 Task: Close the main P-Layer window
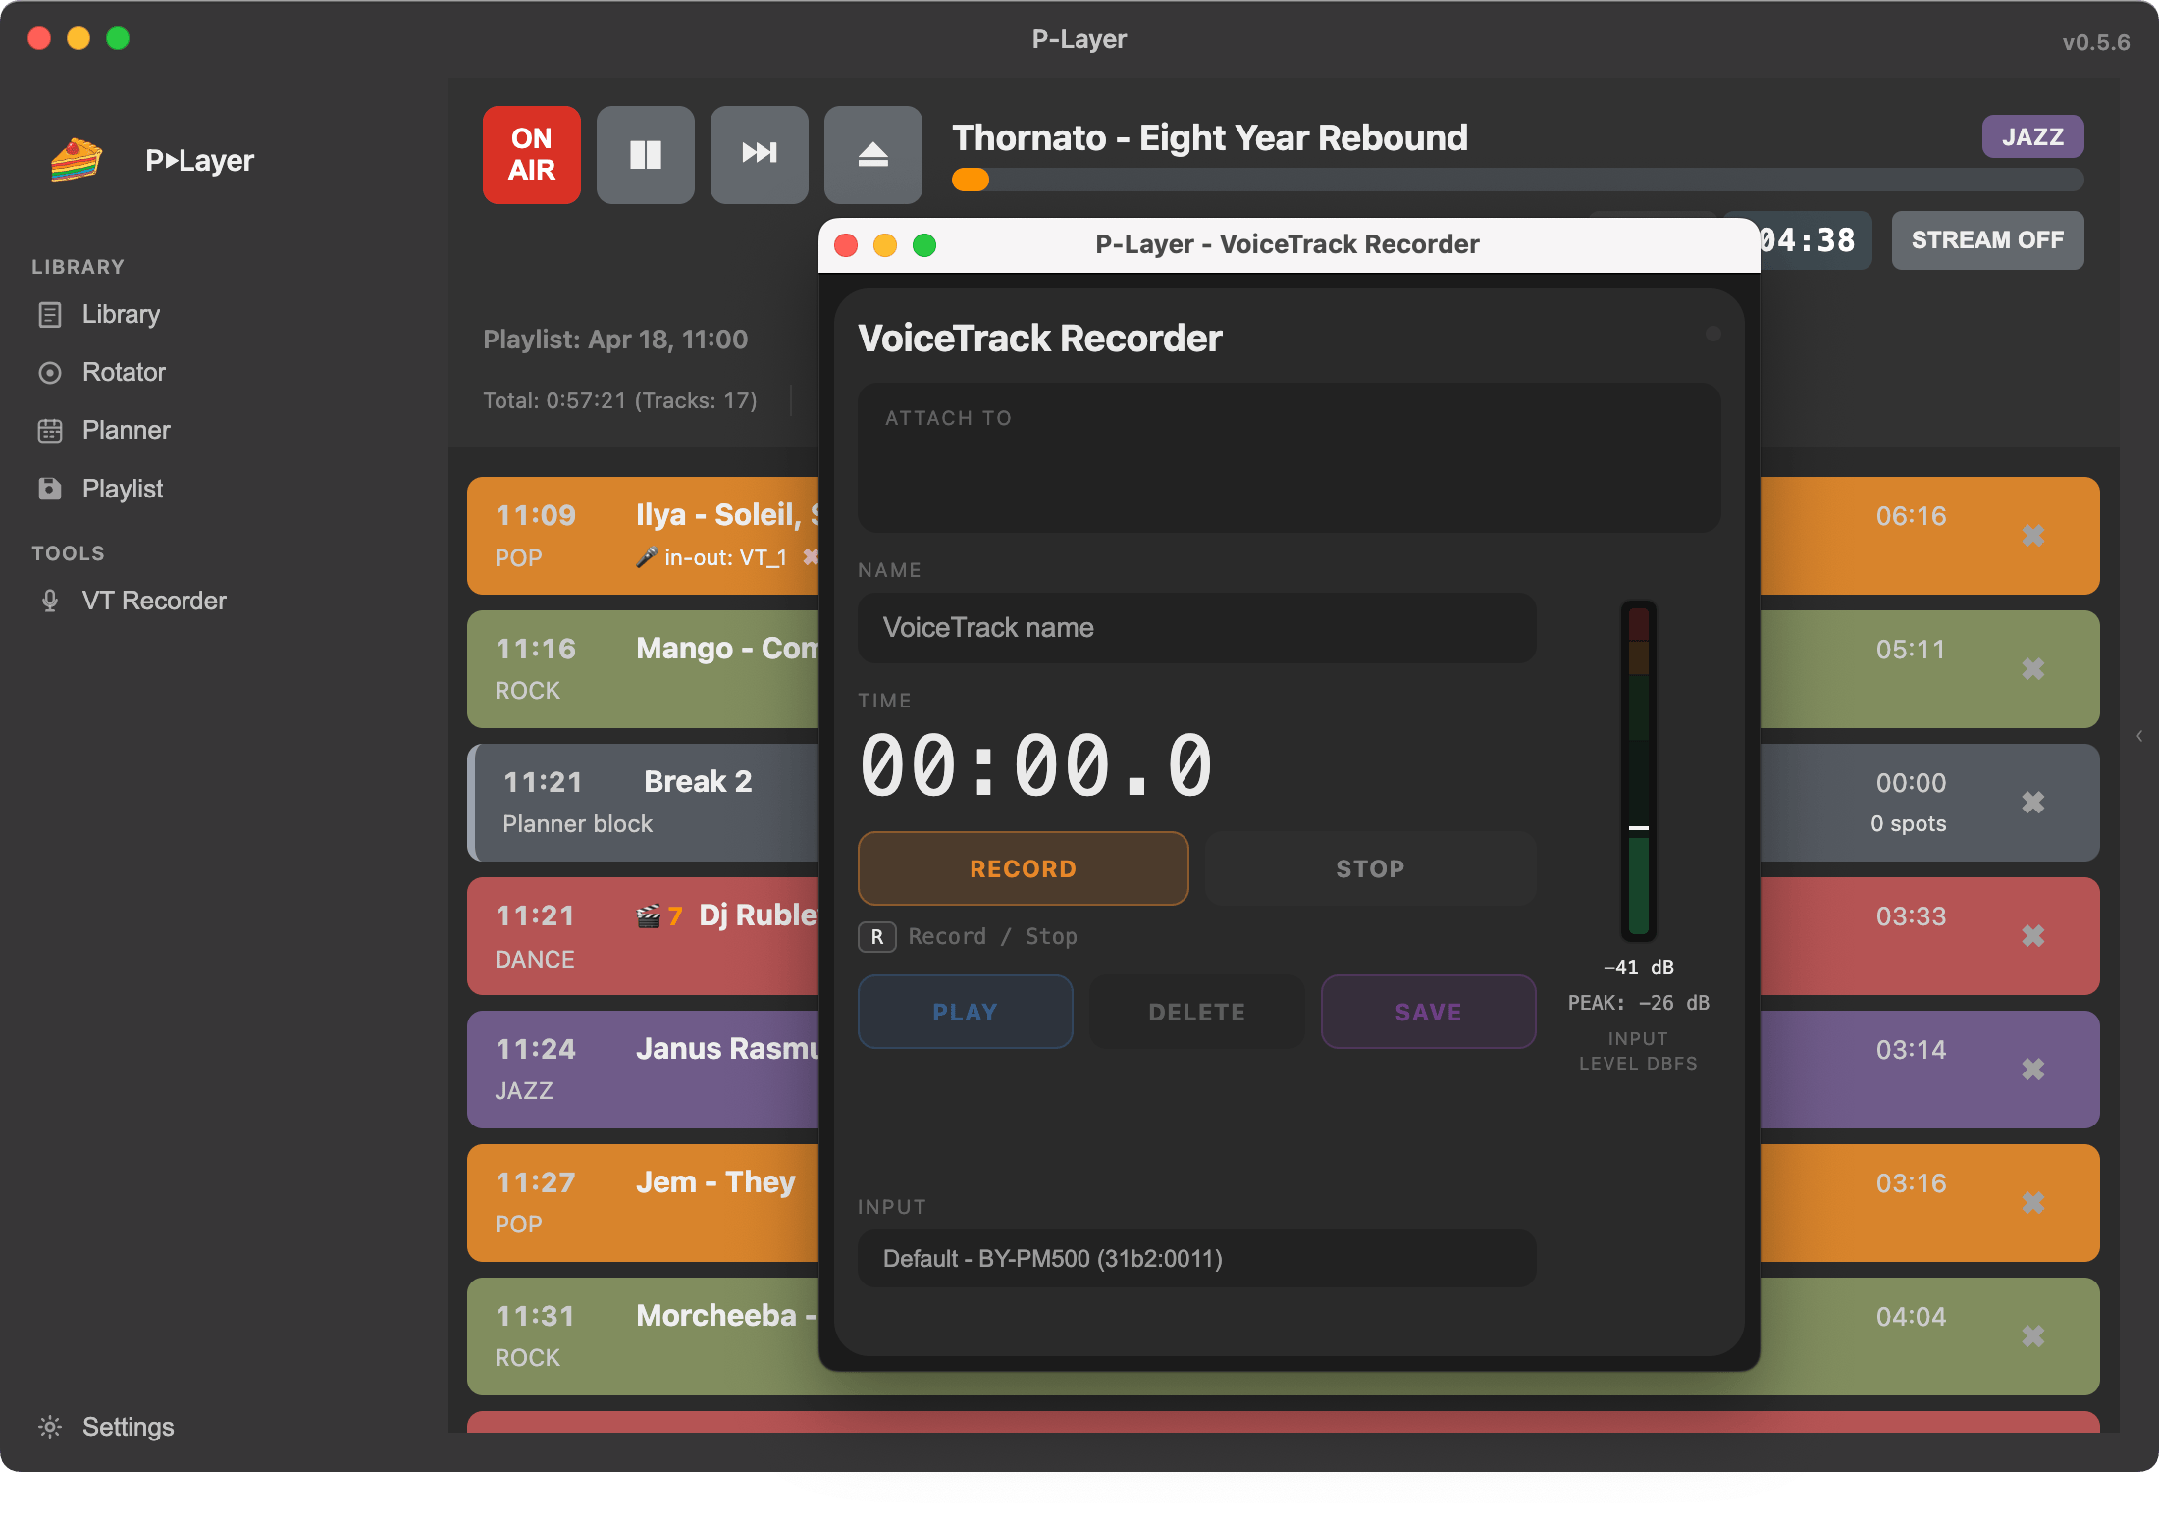(39, 38)
